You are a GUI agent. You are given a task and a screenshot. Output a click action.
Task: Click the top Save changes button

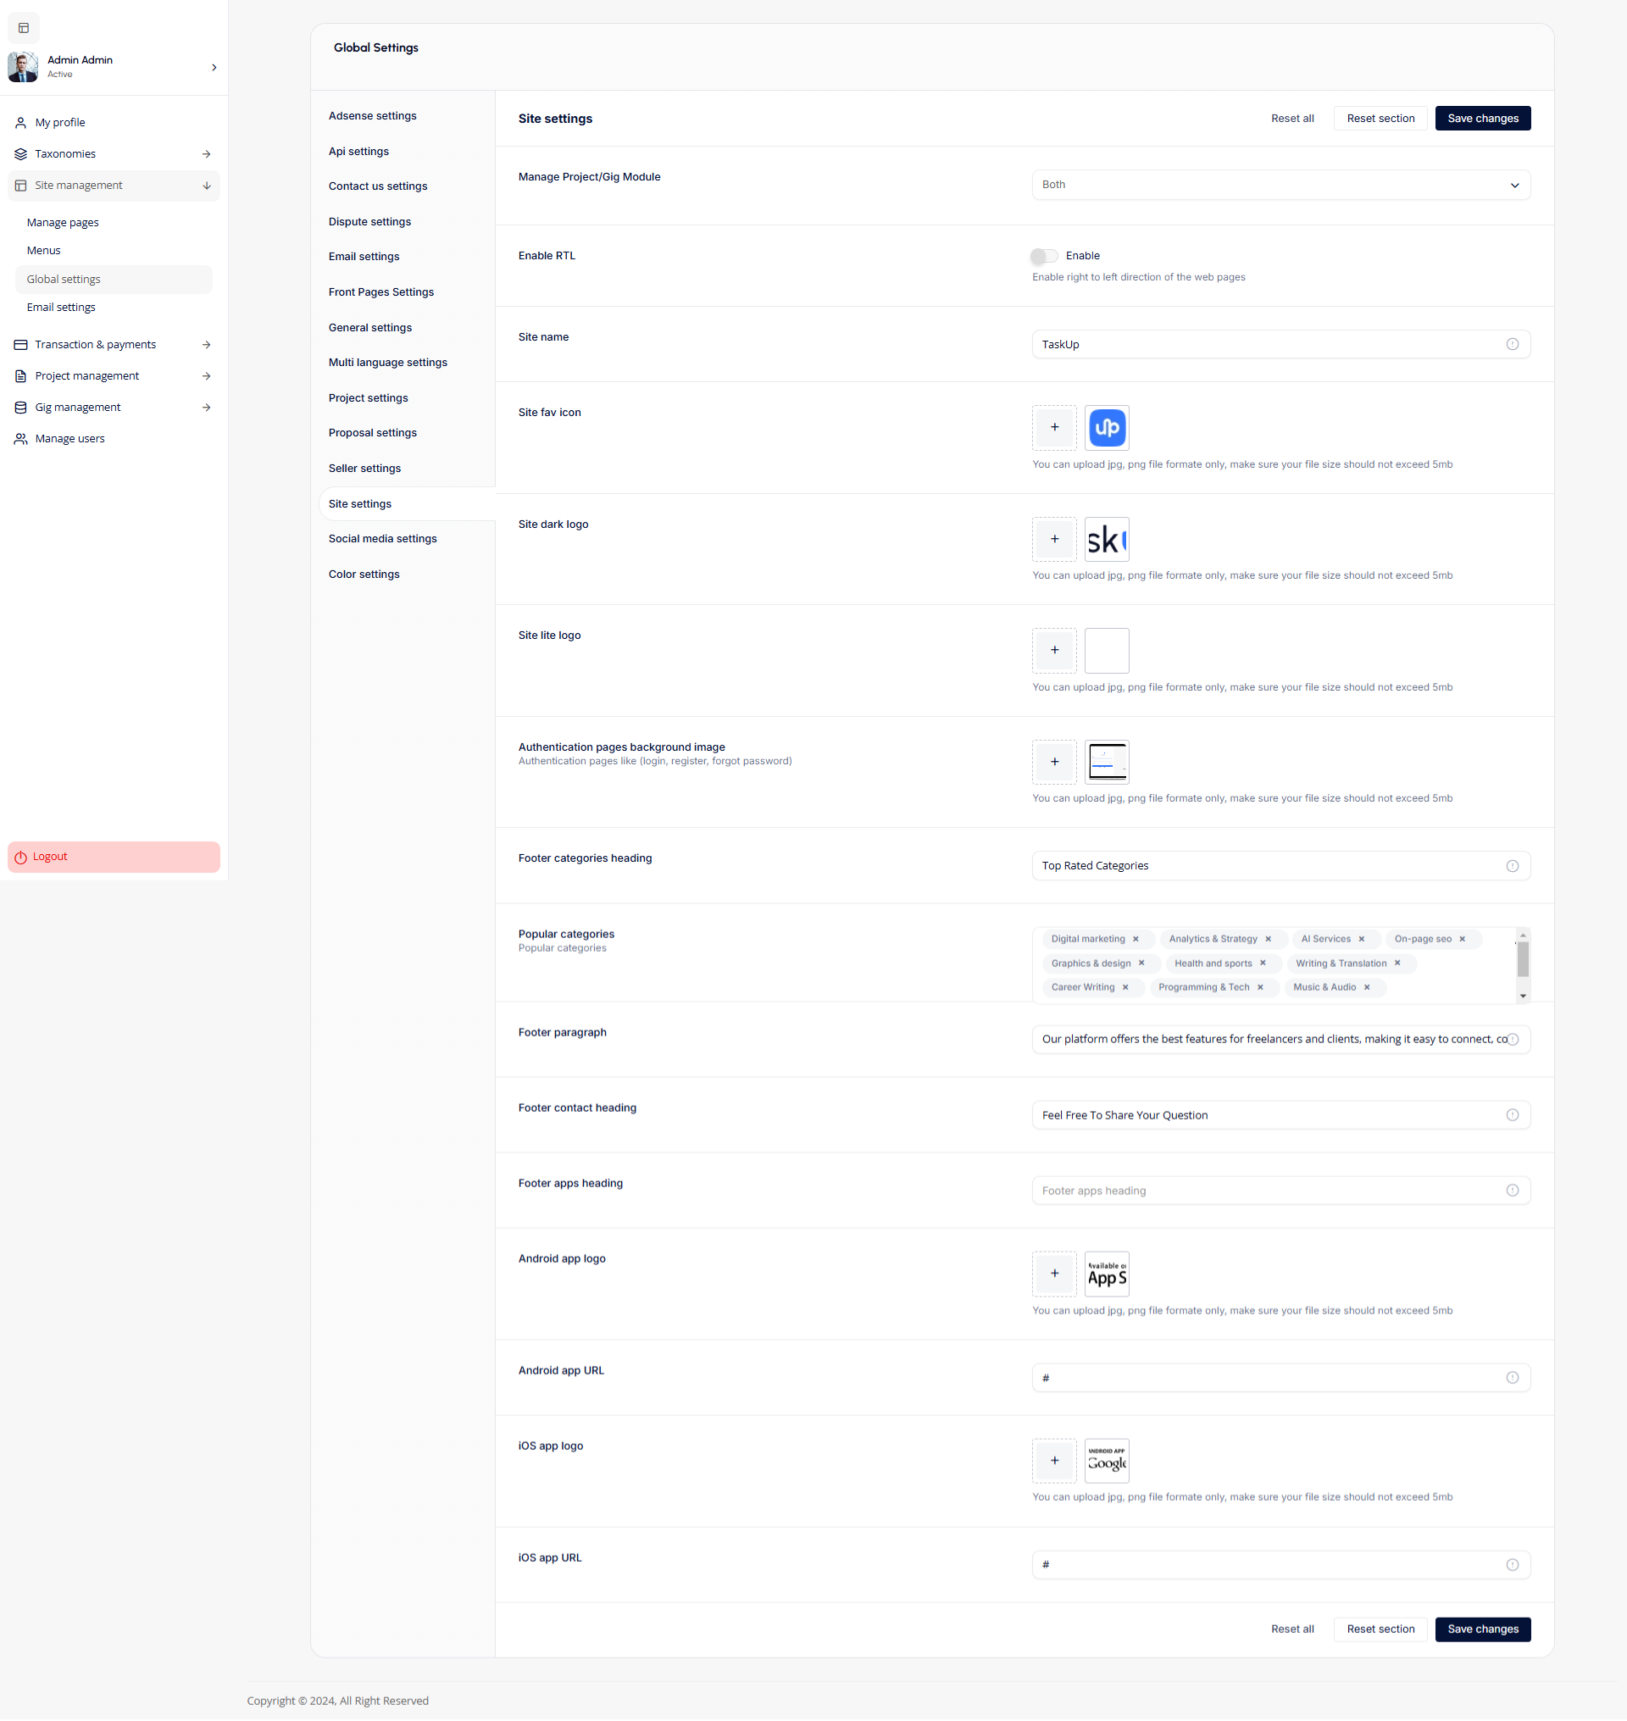[1482, 118]
